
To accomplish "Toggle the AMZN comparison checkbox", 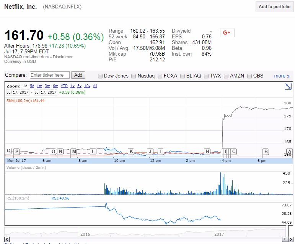I will [226, 76].
